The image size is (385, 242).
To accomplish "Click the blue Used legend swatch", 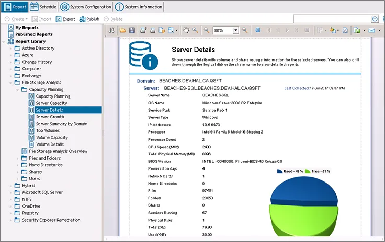I will pyautogui.click(x=280, y=171).
